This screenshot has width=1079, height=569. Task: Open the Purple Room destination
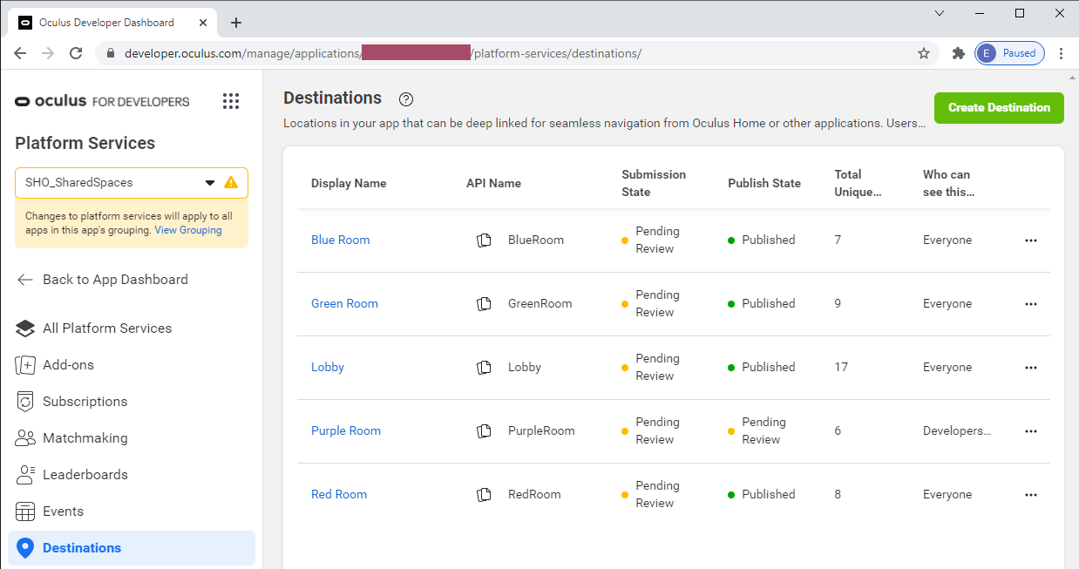pyautogui.click(x=346, y=431)
